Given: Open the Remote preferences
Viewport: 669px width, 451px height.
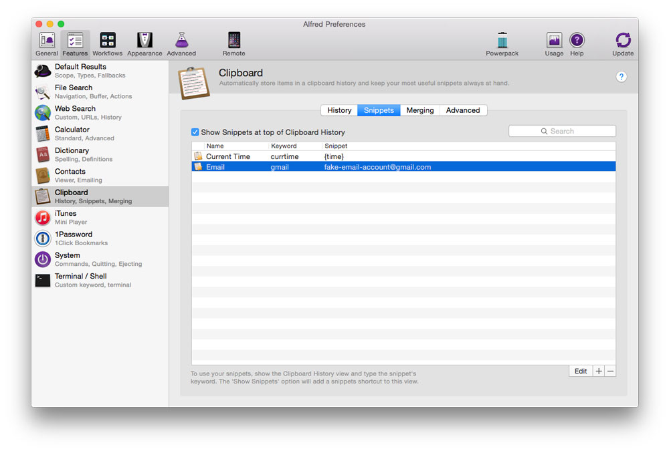Looking at the screenshot, I should [x=233, y=41].
